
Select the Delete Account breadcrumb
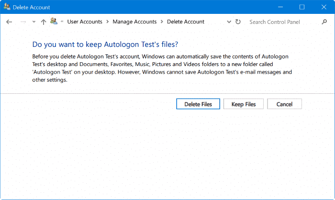186,22
